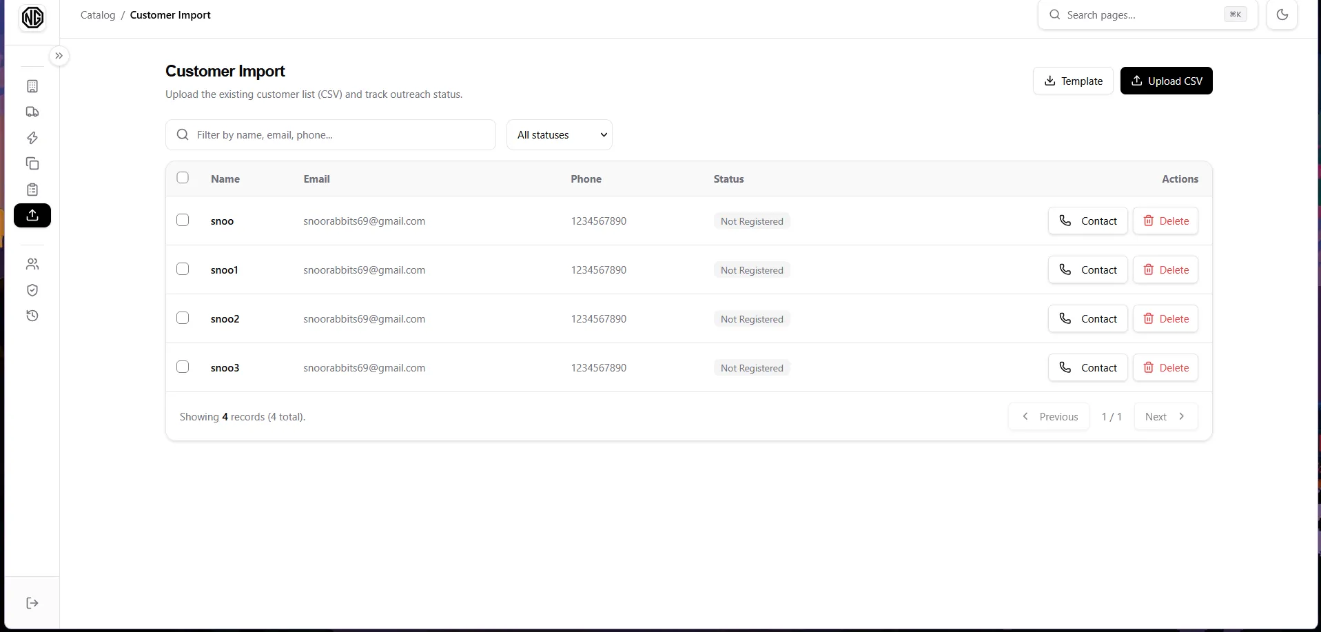Image resolution: width=1321 pixels, height=632 pixels.
Task: Click the snoo3 name cell
Action: point(225,367)
